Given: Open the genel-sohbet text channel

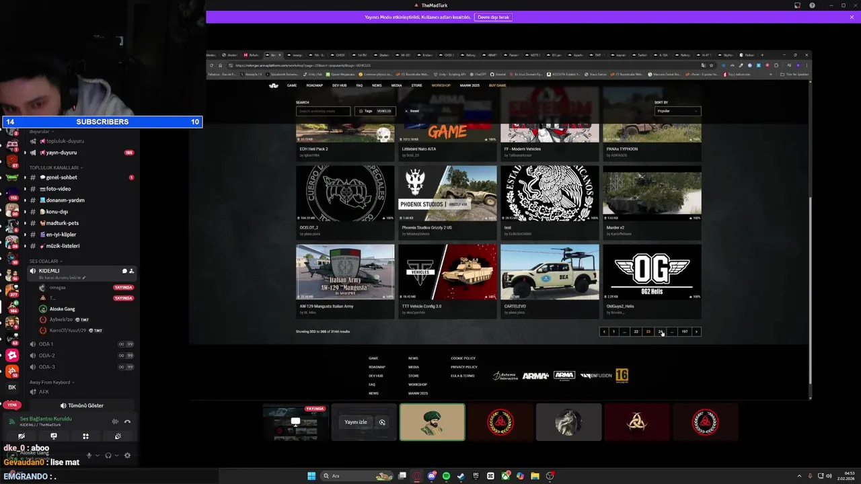Looking at the screenshot, I should coord(81,177).
